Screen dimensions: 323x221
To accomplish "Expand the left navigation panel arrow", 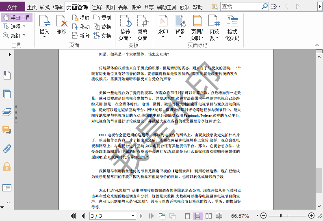I will (10, 55).
